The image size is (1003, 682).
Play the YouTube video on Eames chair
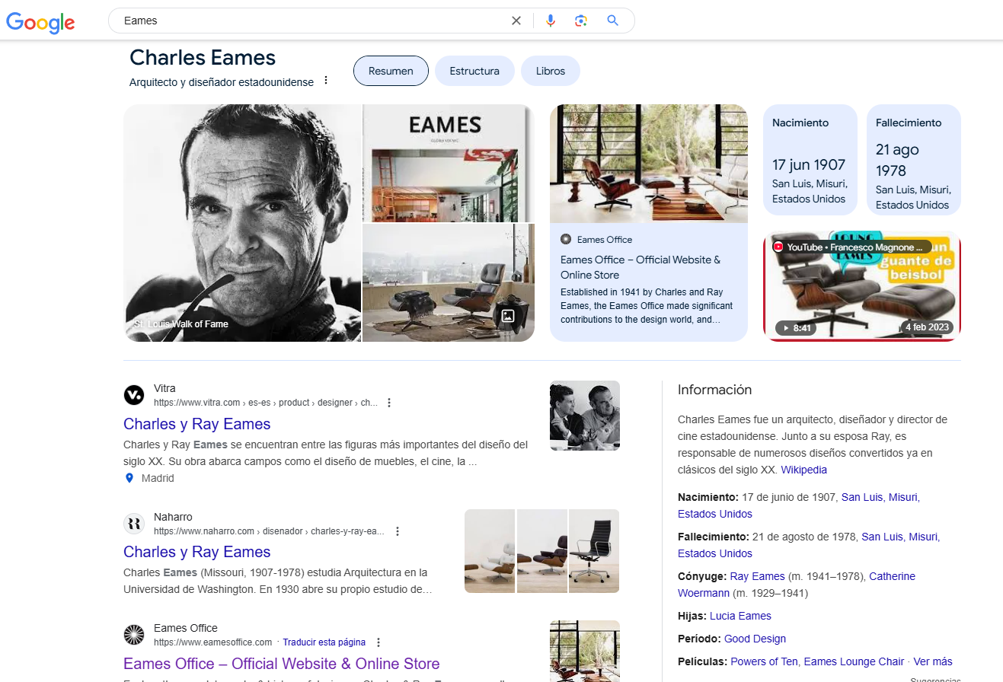click(862, 286)
